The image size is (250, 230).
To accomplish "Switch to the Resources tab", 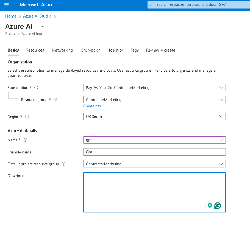I will click(35, 50).
